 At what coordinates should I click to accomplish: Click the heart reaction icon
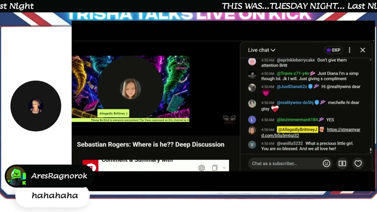pyautogui.click(x=358, y=163)
